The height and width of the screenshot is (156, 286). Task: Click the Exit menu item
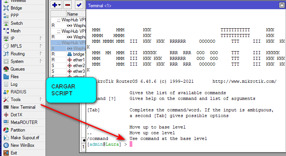[14, 153]
